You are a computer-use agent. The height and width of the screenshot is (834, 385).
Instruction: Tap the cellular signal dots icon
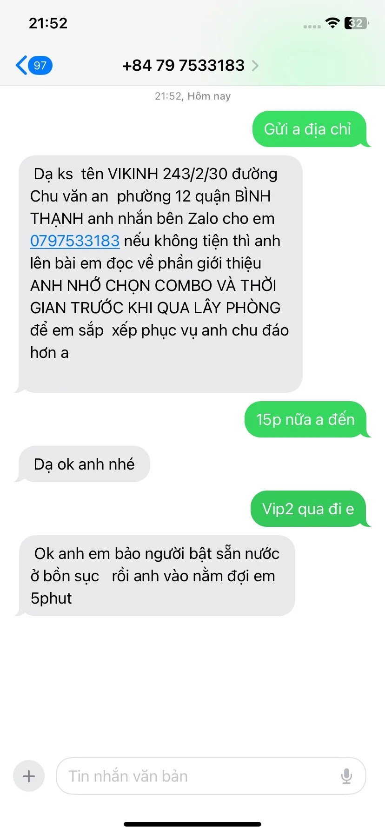click(x=312, y=27)
